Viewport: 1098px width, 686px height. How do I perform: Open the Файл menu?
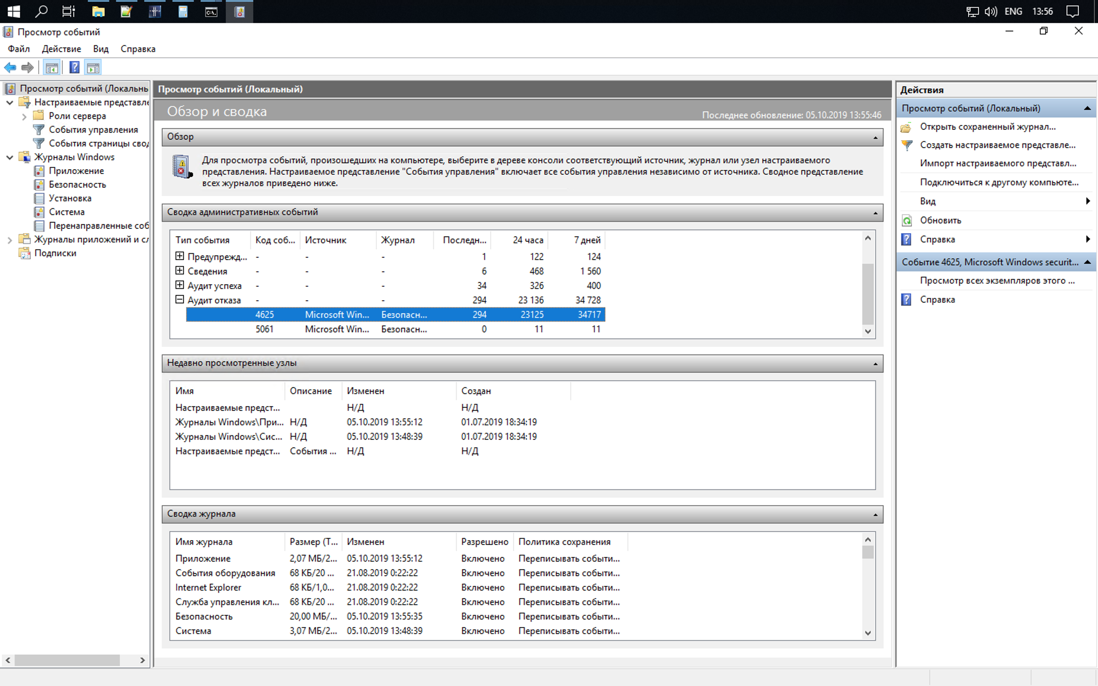point(19,49)
